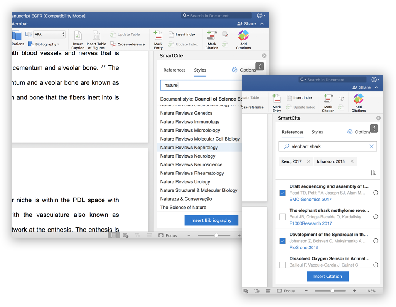The height and width of the screenshot is (307, 396).
Task: Click Insert Citation button
Action: point(328,277)
